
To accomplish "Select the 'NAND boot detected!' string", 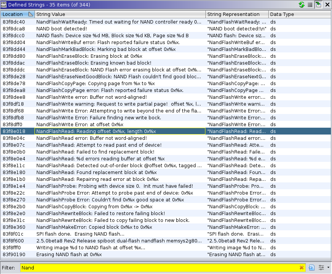I will [166, 29].
